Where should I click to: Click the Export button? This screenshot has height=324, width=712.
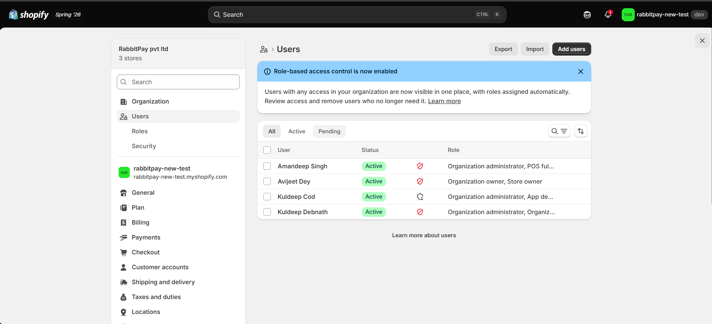(504, 49)
